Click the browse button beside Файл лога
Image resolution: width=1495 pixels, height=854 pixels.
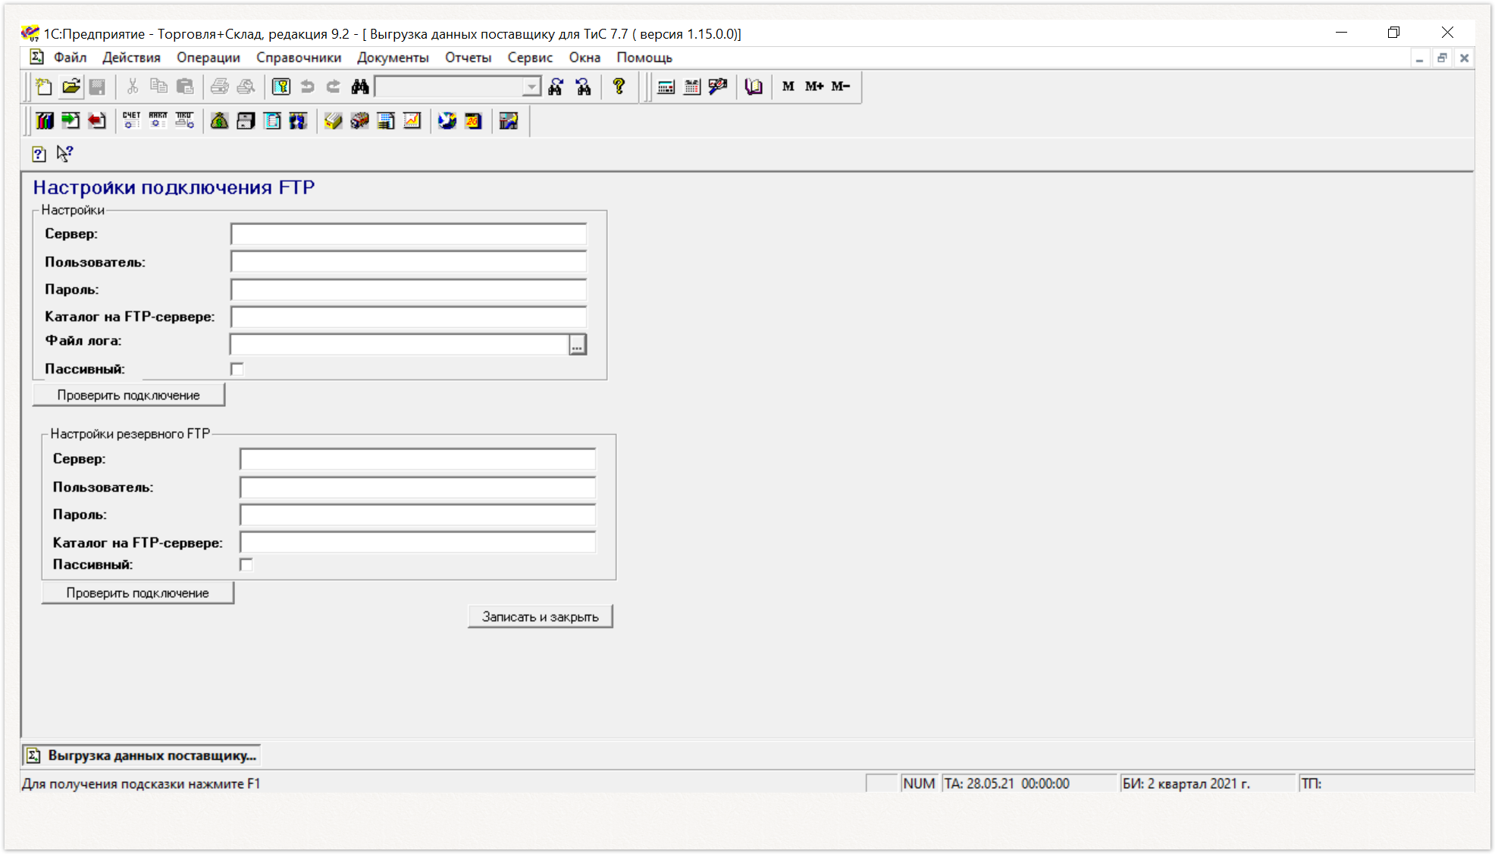pyautogui.click(x=578, y=345)
